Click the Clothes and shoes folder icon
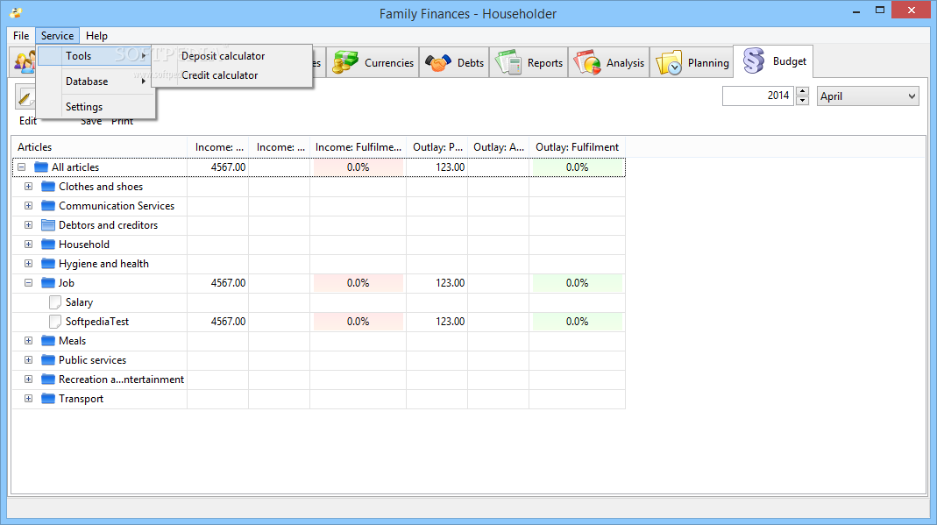The image size is (937, 525). [x=48, y=187]
